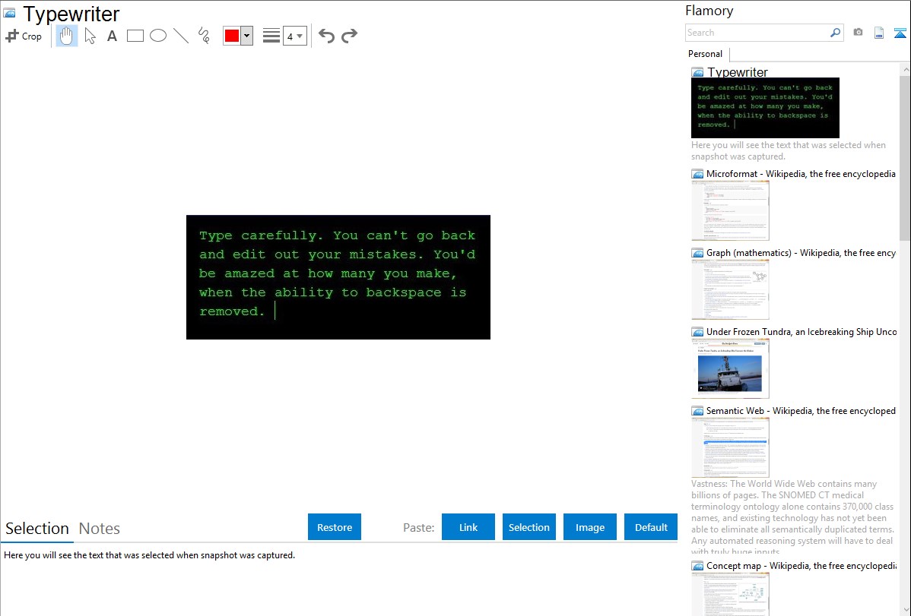Select the Crop tool
This screenshot has width=911, height=616.
pyautogui.click(x=24, y=36)
